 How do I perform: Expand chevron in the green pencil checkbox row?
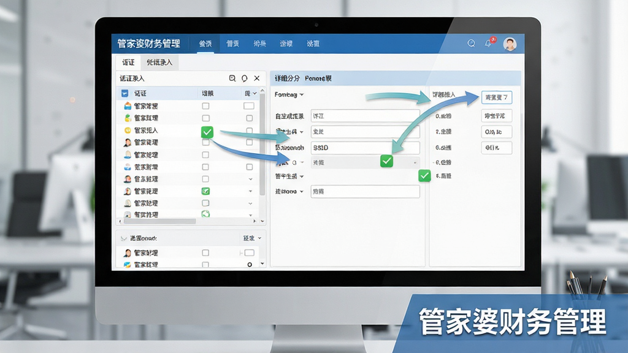click(x=250, y=191)
